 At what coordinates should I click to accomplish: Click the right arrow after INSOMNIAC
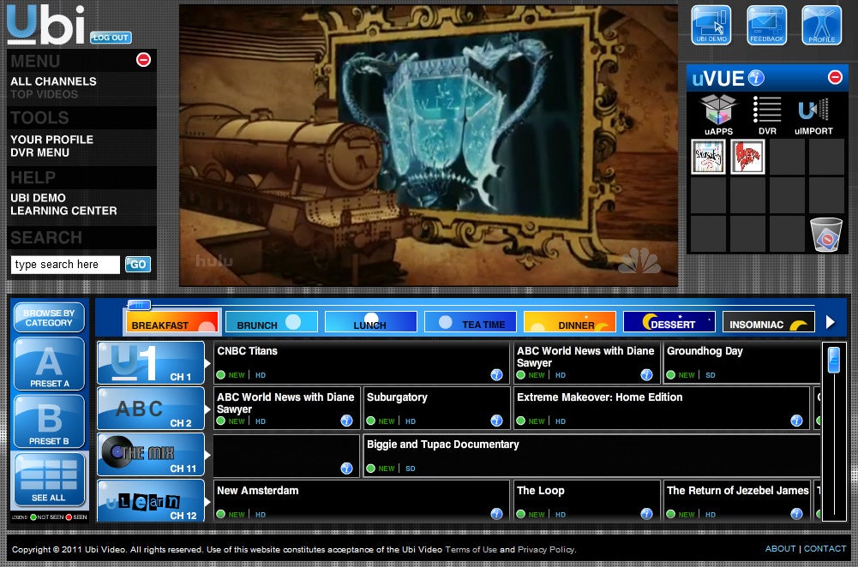point(830,322)
